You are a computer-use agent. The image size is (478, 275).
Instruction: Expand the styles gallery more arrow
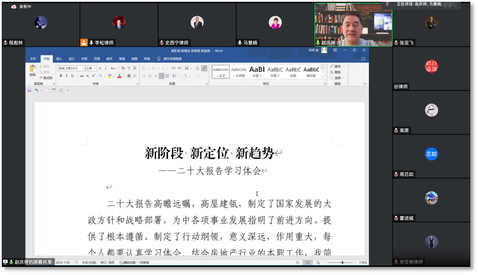tap(323, 77)
